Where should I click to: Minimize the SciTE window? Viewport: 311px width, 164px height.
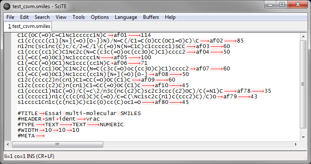coord(270,5)
